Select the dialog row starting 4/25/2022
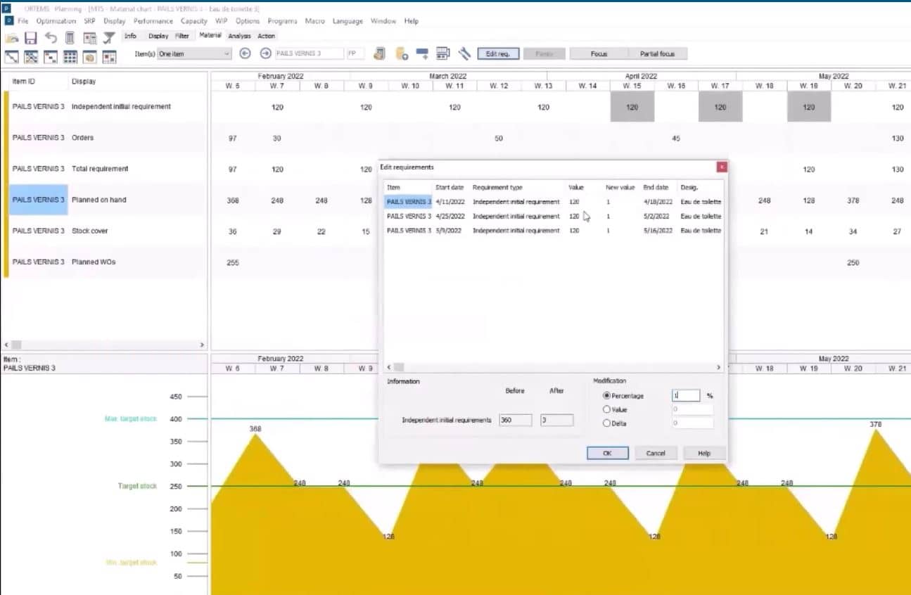The image size is (911, 595). click(x=554, y=216)
